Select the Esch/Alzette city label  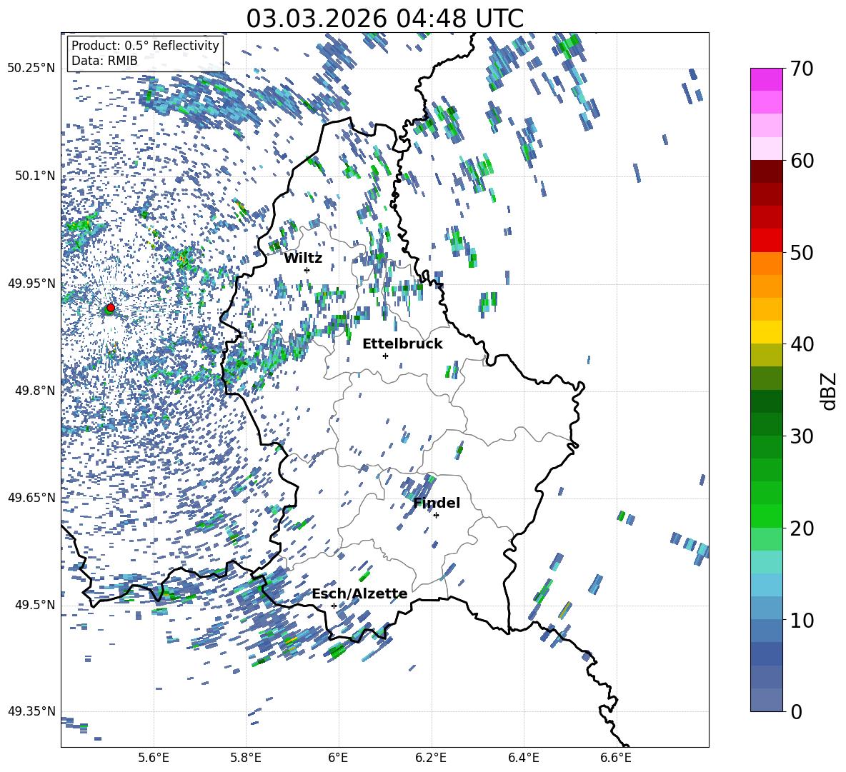click(359, 593)
